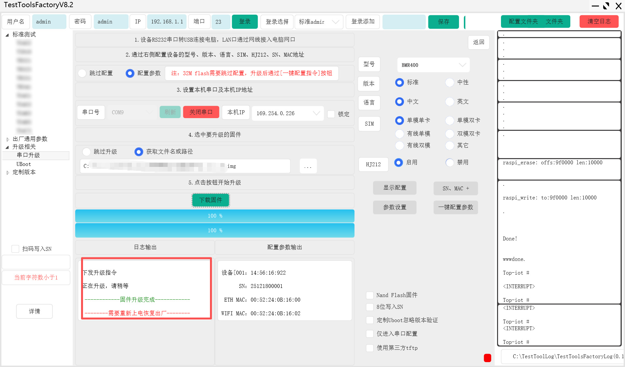
Task: Open the firmware file browser with ... button
Action: click(x=308, y=166)
